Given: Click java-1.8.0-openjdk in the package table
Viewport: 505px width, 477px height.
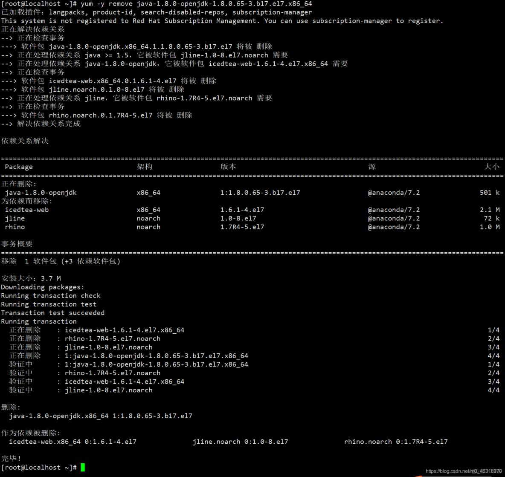Looking at the screenshot, I should (x=41, y=193).
